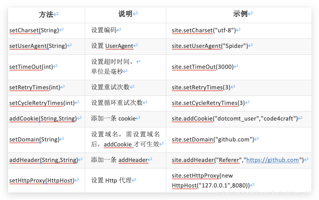Click the setTimeOut(int) method text
Viewport: 319px width, 200px height.
pos(31,67)
